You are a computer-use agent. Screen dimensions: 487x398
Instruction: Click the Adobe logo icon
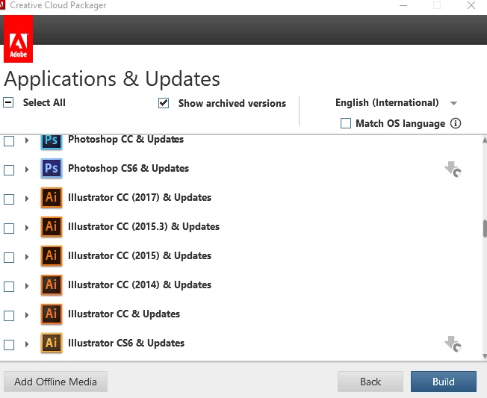click(18, 39)
